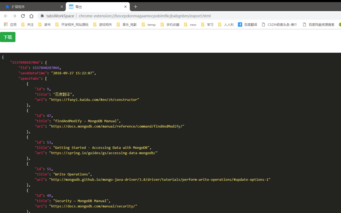Open the 关注 bookmark folder

(x=27, y=24)
